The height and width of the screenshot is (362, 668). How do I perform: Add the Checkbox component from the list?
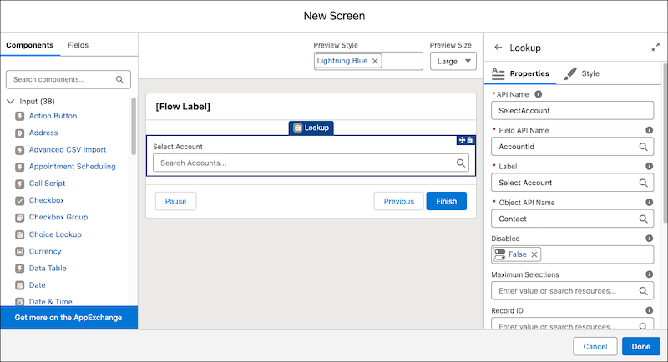click(x=46, y=200)
